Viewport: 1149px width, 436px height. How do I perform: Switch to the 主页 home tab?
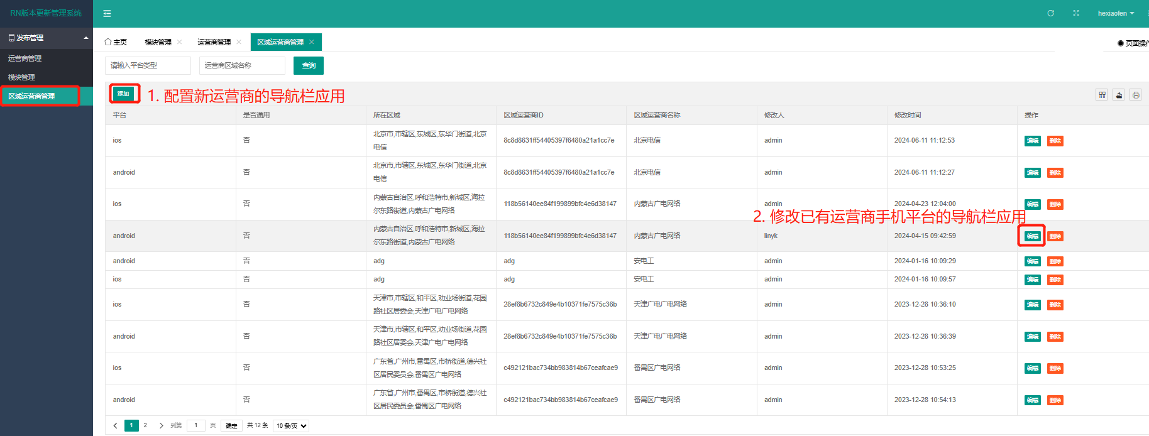pos(116,42)
